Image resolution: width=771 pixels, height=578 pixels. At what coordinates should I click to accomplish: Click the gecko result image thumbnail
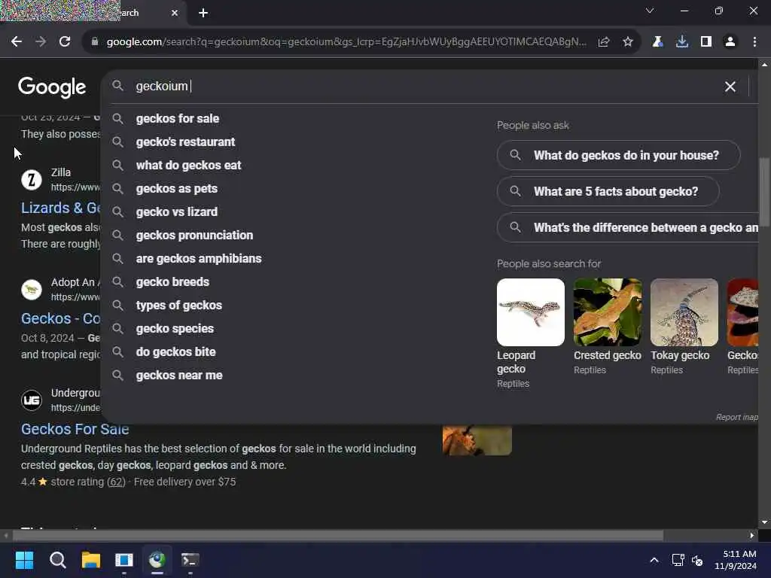(x=477, y=440)
